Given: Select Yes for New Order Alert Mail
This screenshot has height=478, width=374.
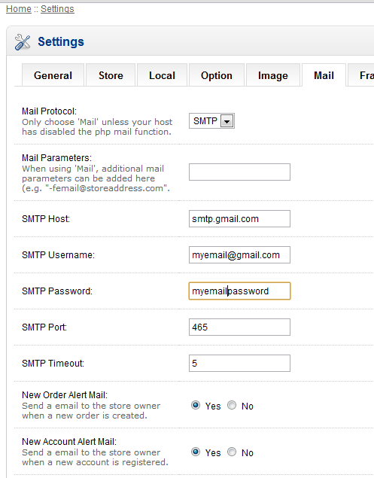Looking at the screenshot, I should (196, 405).
